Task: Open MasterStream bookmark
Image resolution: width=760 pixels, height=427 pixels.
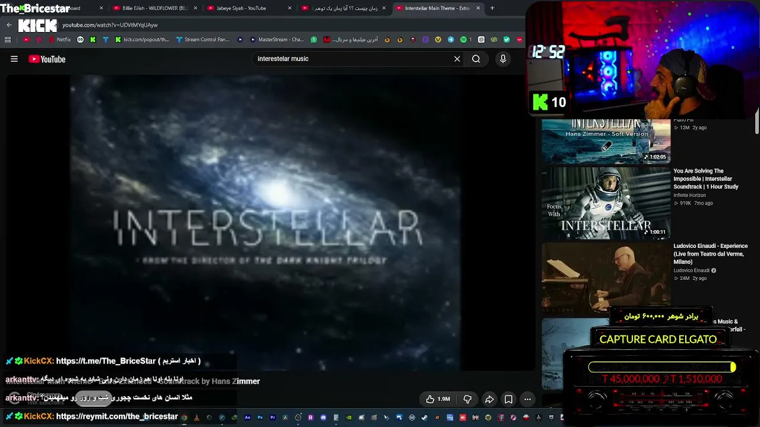Action: coord(277,40)
